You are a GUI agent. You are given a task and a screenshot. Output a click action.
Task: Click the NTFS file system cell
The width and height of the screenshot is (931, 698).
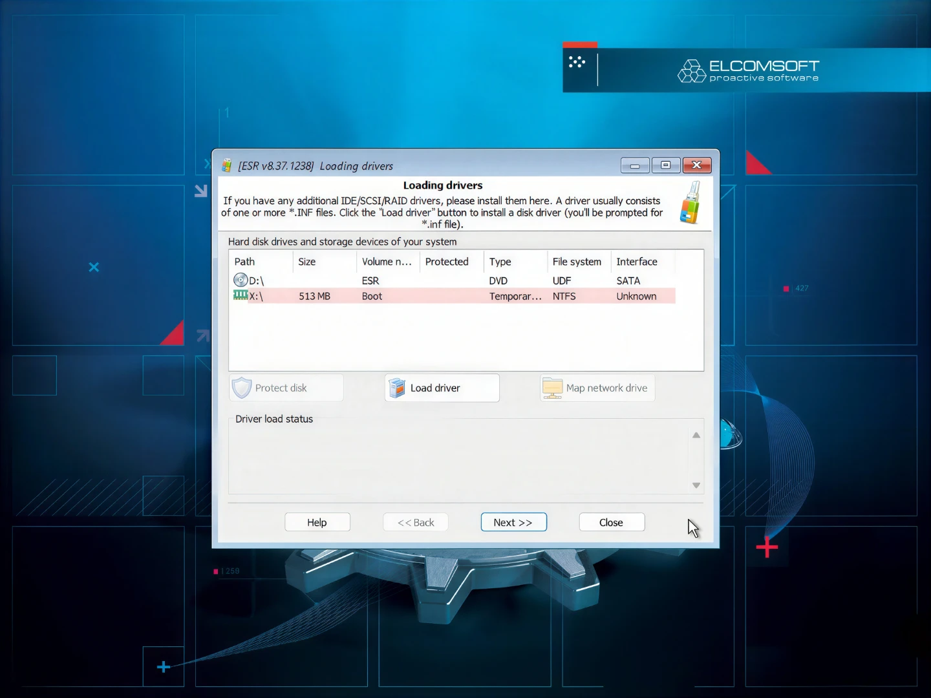(x=564, y=296)
